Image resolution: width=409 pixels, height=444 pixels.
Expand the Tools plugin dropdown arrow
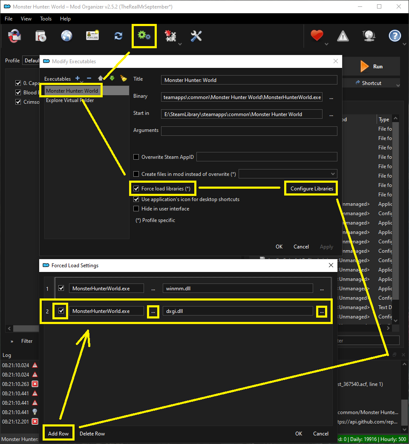180,44
